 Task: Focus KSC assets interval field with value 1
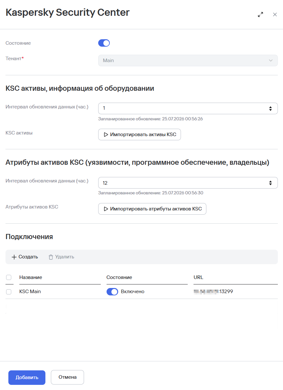pos(188,108)
